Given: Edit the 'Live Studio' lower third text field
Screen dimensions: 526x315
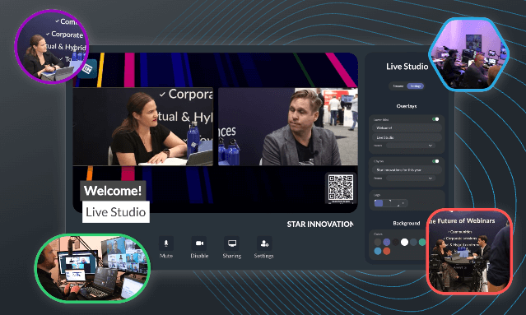Looking at the screenshot, I should tap(407, 137).
